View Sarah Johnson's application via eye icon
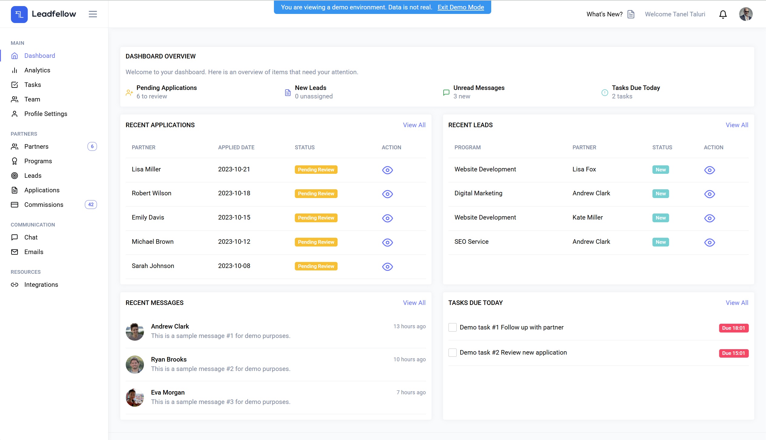 pos(387,266)
